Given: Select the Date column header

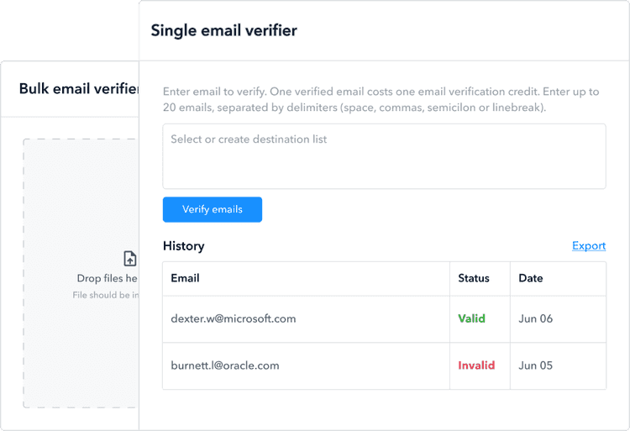Looking at the screenshot, I should [x=531, y=278].
